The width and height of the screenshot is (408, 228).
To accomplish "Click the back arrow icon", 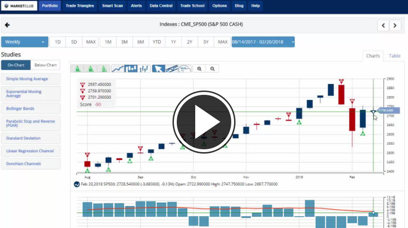I will 7,25.
